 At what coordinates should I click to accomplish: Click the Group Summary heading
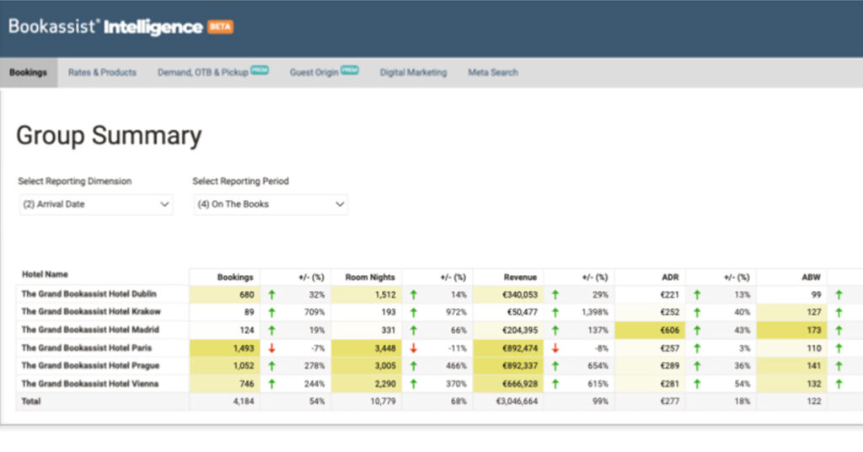[109, 136]
